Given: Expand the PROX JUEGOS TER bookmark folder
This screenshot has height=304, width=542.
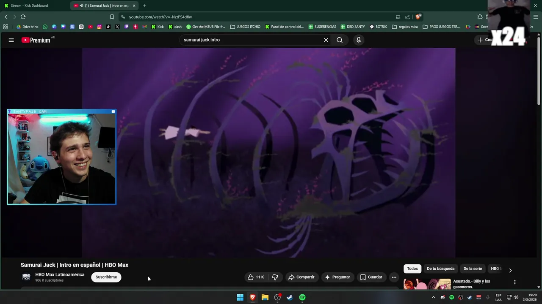Looking at the screenshot, I should click(x=441, y=27).
